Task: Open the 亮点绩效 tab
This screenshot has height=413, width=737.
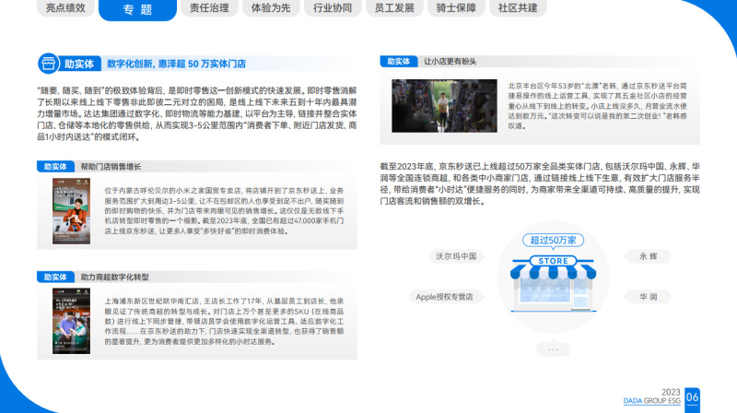Action: (x=65, y=8)
